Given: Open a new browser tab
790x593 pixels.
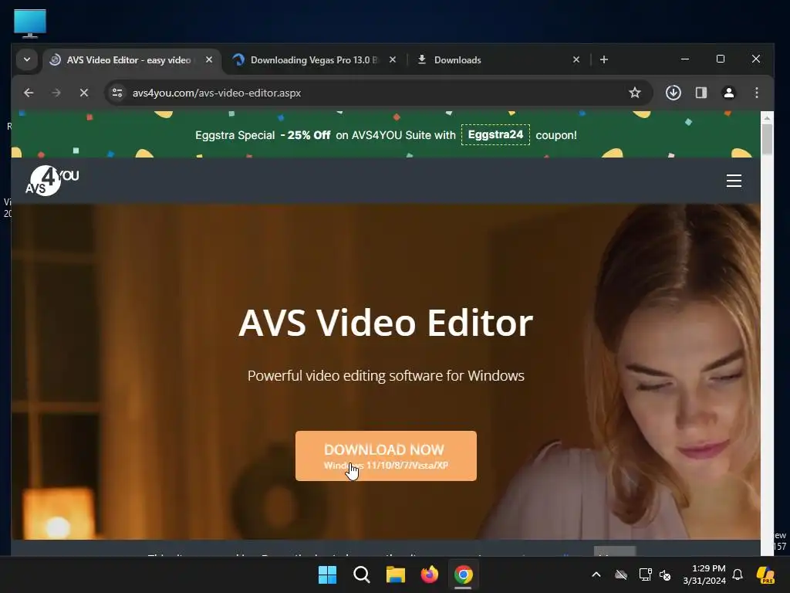Looking at the screenshot, I should 603,59.
